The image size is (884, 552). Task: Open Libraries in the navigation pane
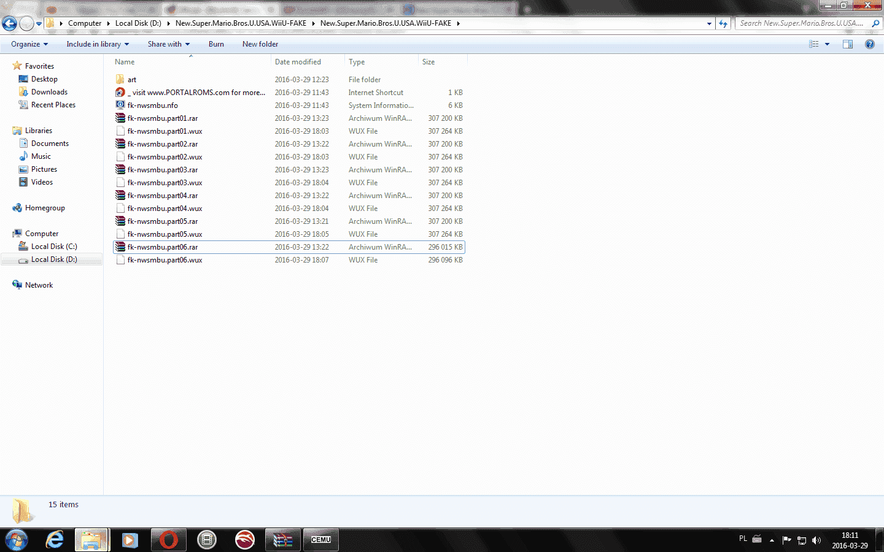(39, 131)
